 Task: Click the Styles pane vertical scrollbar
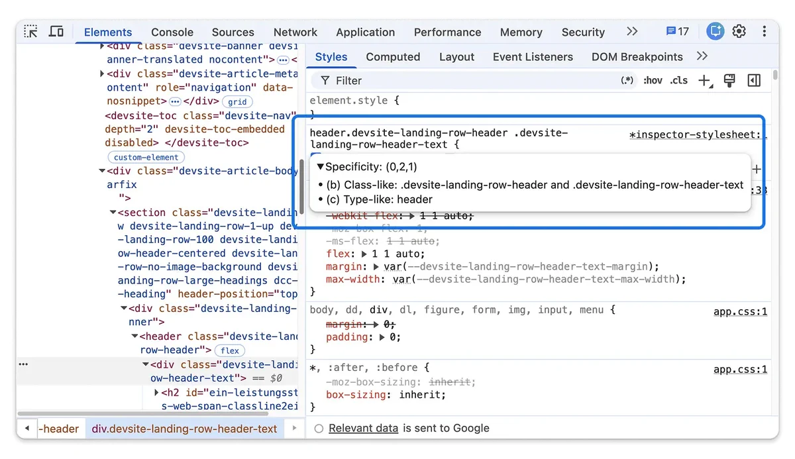point(774,75)
